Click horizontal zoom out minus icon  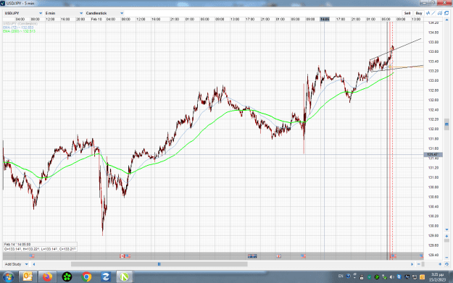click(419, 264)
